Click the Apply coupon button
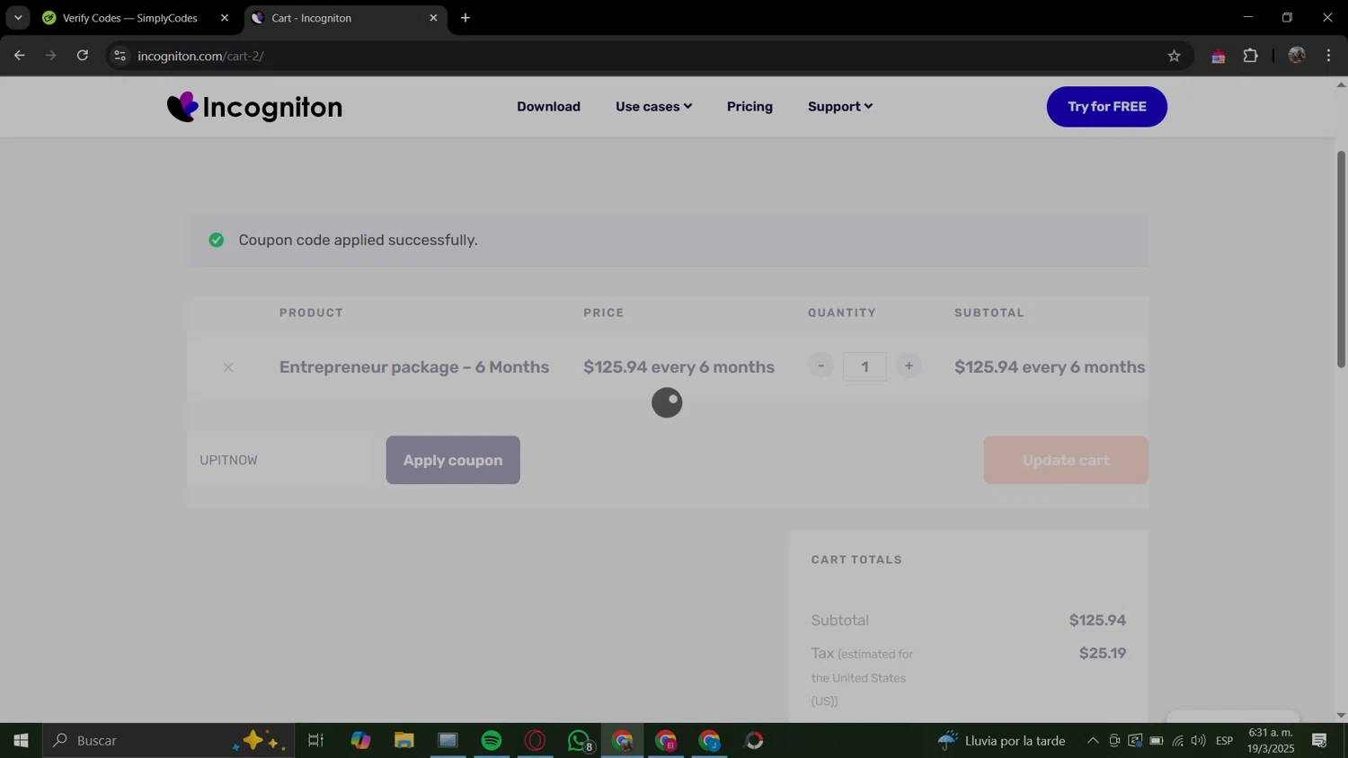Viewport: 1348px width, 758px height. [x=453, y=460]
